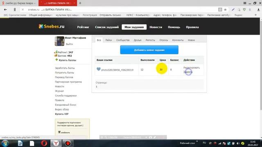This screenshot has width=262, height=147.
Task: Switch to the Опросы tab
Action: click(x=164, y=40)
